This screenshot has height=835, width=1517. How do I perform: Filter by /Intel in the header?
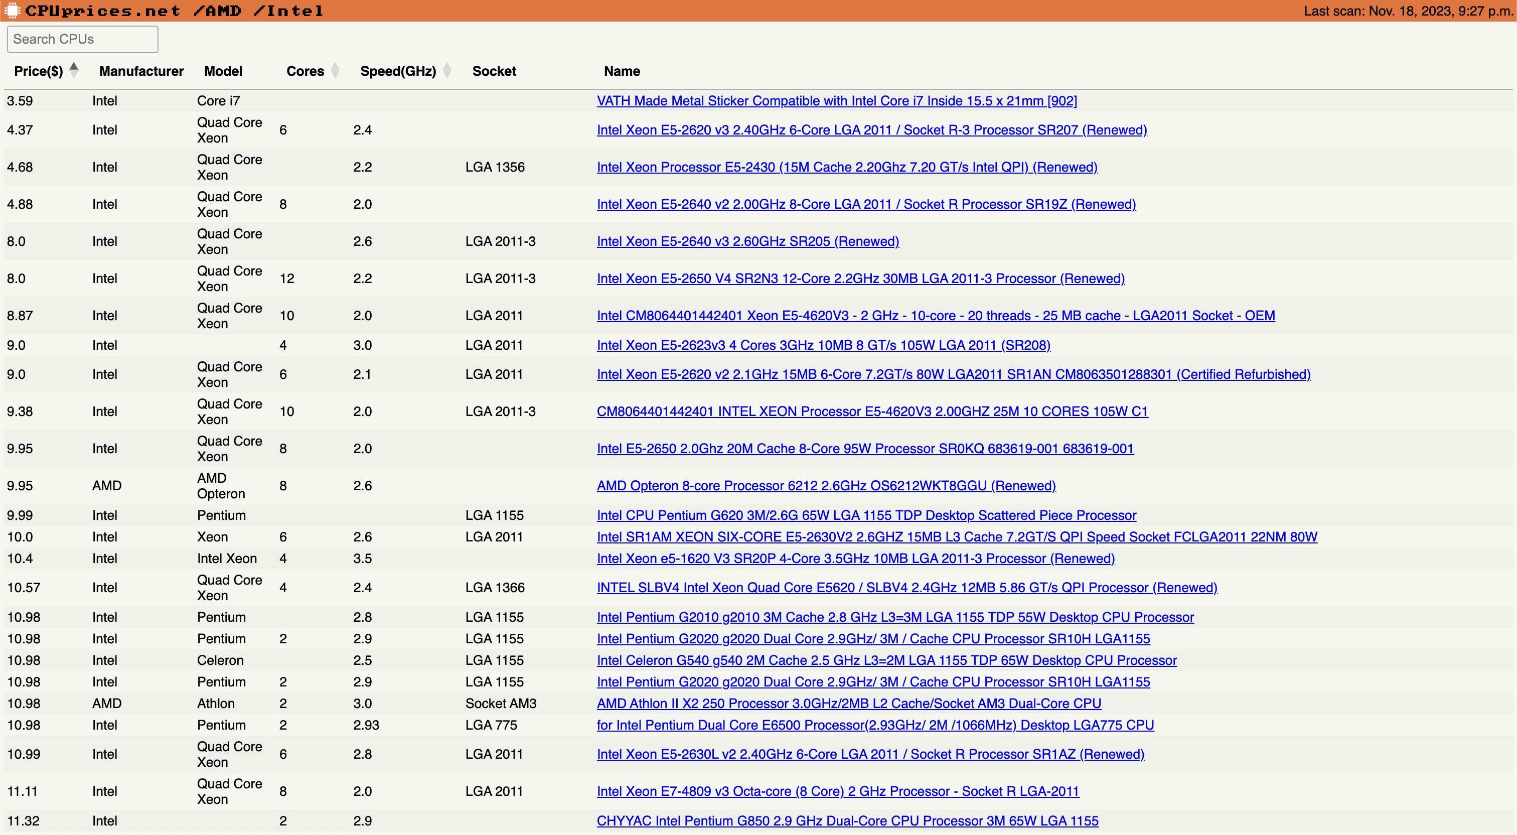pos(288,11)
